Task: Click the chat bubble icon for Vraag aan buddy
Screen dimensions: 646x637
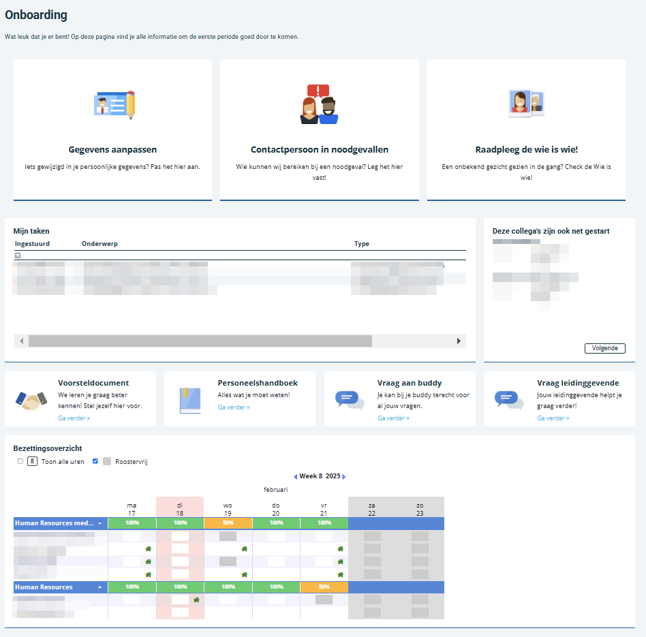Action: click(350, 400)
